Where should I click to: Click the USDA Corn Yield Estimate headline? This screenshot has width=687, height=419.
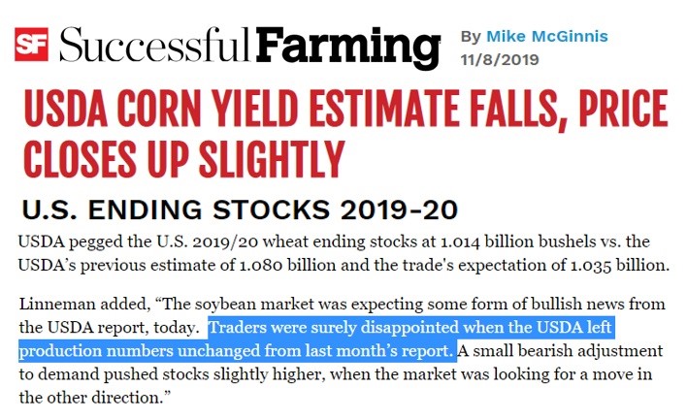tap(345, 134)
